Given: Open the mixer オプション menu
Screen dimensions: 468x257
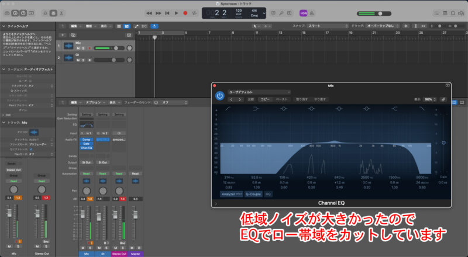Looking at the screenshot, I should click(95, 102).
